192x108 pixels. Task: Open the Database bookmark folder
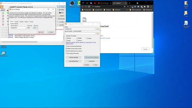[x=107, y=10]
